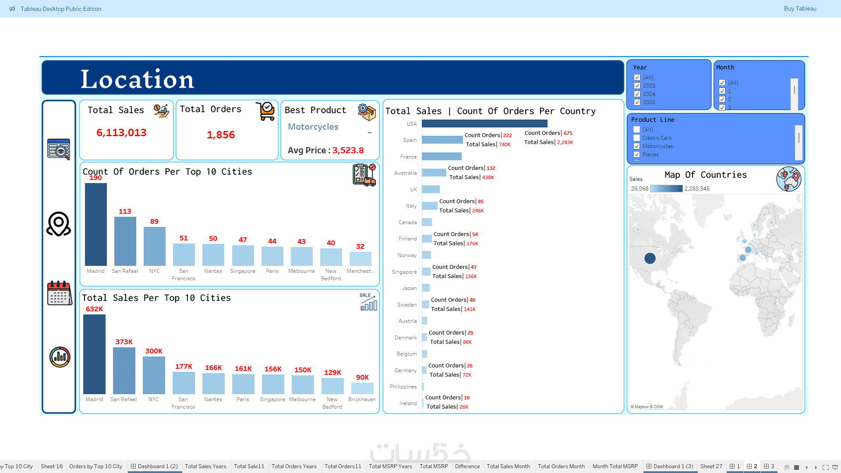This screenshot has height=473, width=841.
Task: Click the location pin sidebar icon
Action: coord(59,224)
